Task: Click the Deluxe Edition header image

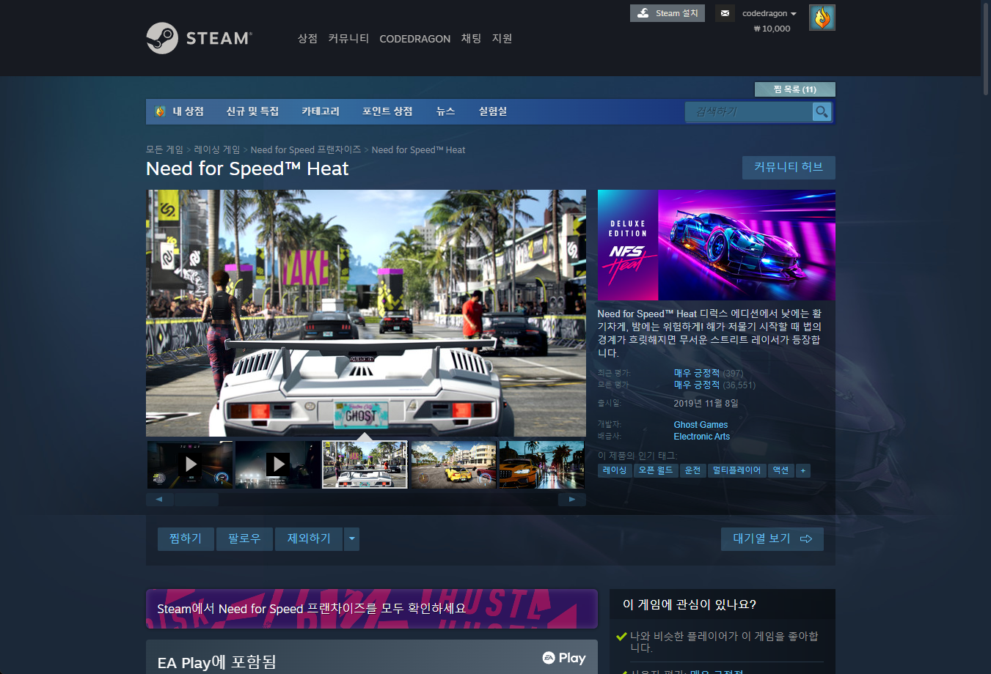Action: (717, 245)
